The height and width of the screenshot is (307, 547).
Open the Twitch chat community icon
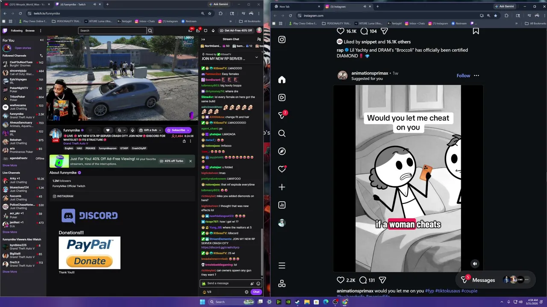tap(259, 39)
